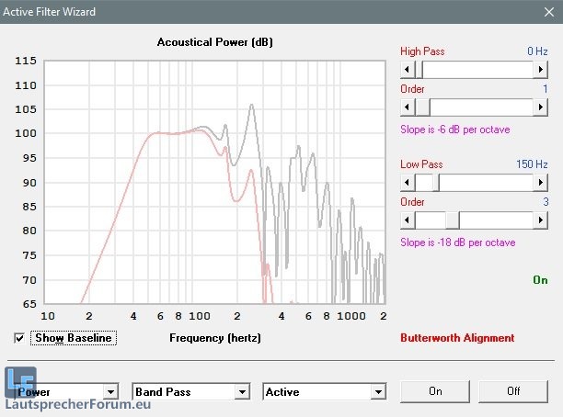Click the Low Pass Order right arrow
This screenshot has height=417, width=563.
(541, 220)
